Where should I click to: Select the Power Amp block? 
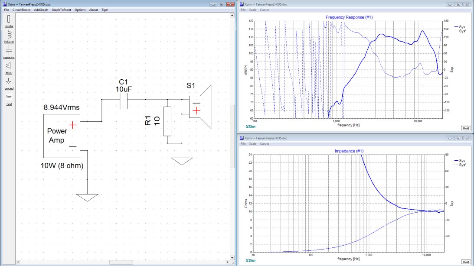(x=62, y=136)
